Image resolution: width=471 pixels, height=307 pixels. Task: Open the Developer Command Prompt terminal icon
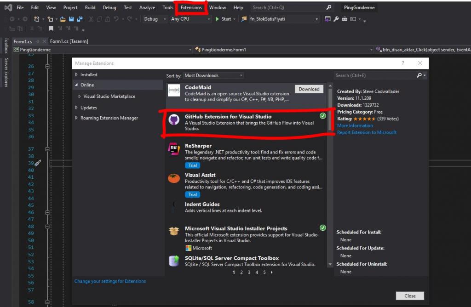[353, 20]
